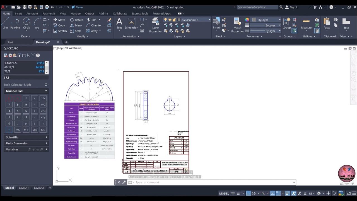Select the Stretch tool

coord(60,31)
